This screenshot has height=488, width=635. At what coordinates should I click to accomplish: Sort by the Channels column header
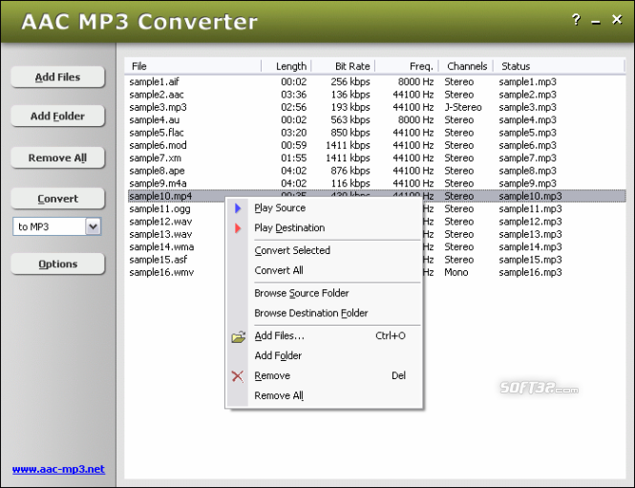465,66
